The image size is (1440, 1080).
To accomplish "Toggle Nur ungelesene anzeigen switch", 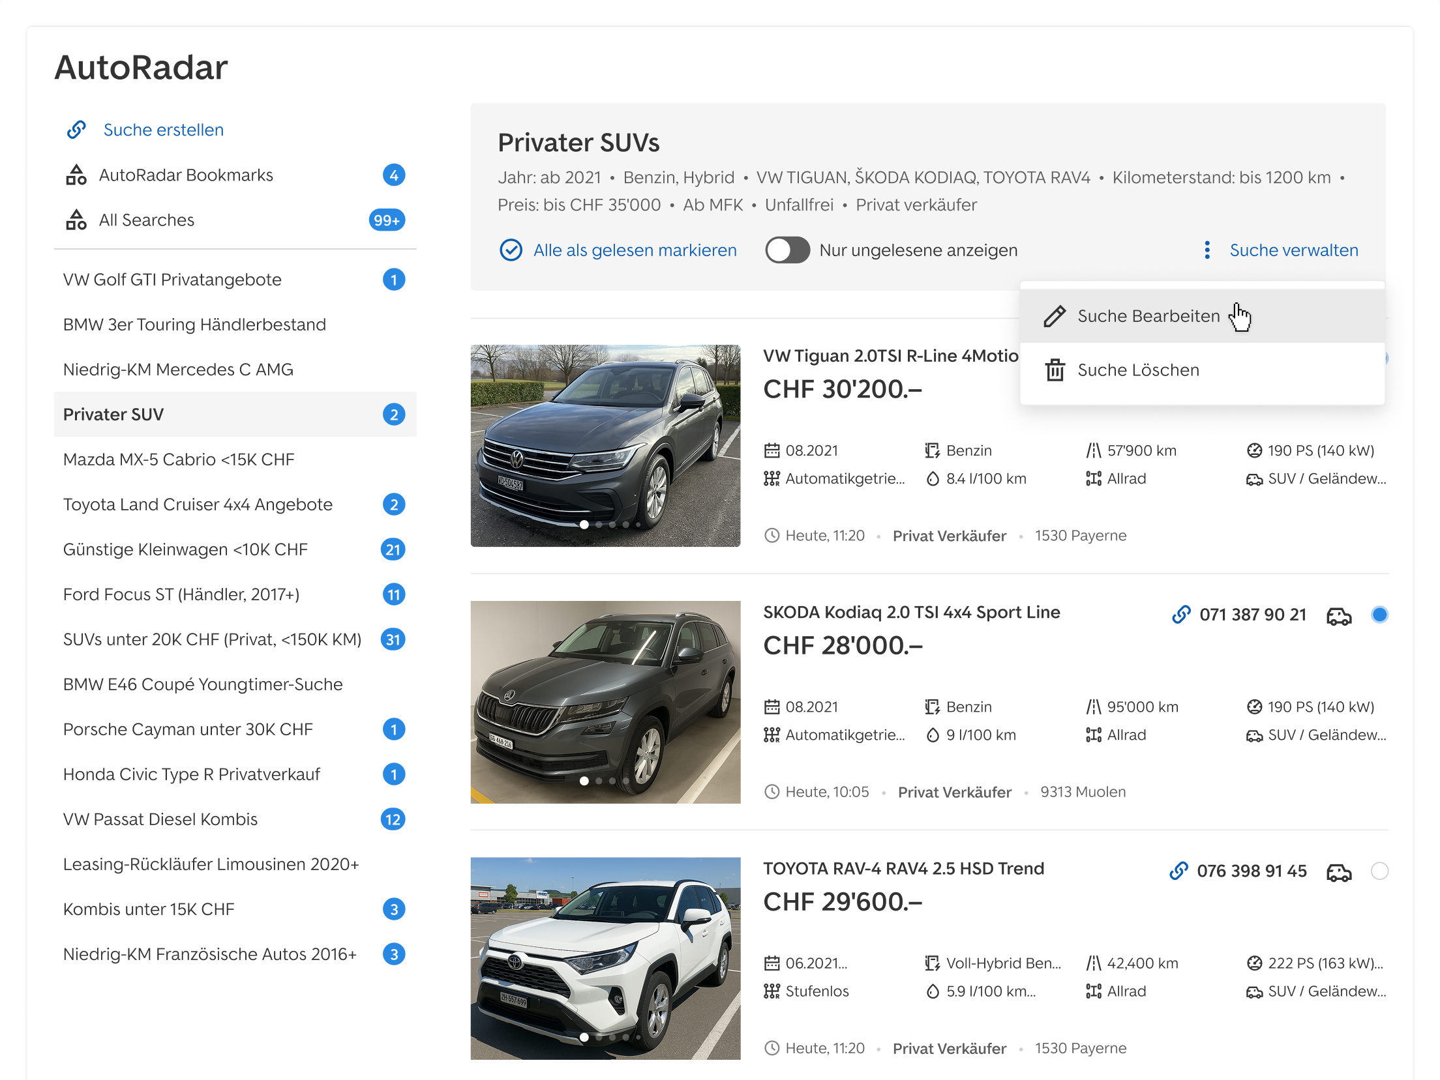I will pos(787,250).
